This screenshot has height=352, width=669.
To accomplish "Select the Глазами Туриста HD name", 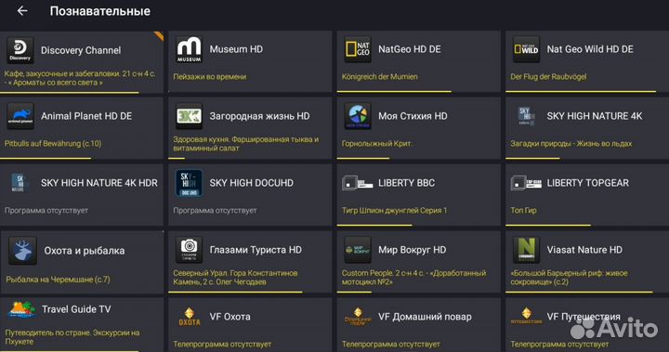I will [256, 250].
